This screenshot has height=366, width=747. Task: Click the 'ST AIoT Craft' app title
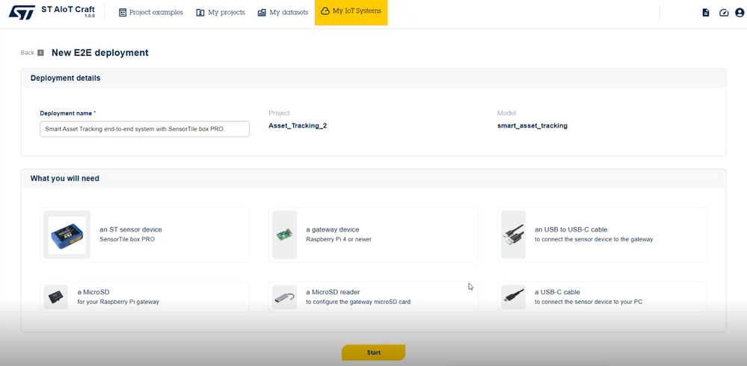coord(68,9)
